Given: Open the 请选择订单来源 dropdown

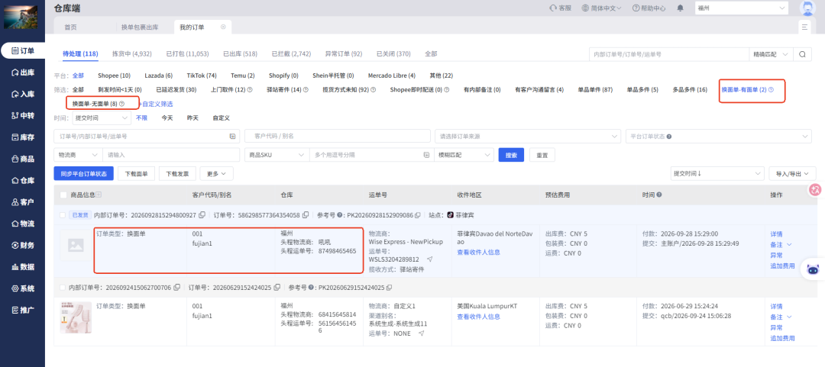Looking at the screenshot, I should pyautogui.click(x=528, y=136).
